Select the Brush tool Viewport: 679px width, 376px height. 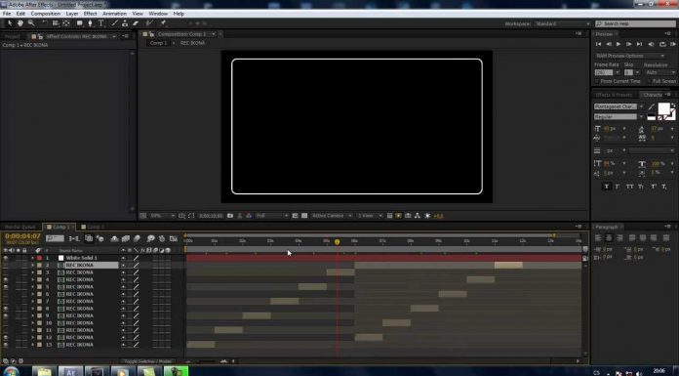click(x=114, y=23)
